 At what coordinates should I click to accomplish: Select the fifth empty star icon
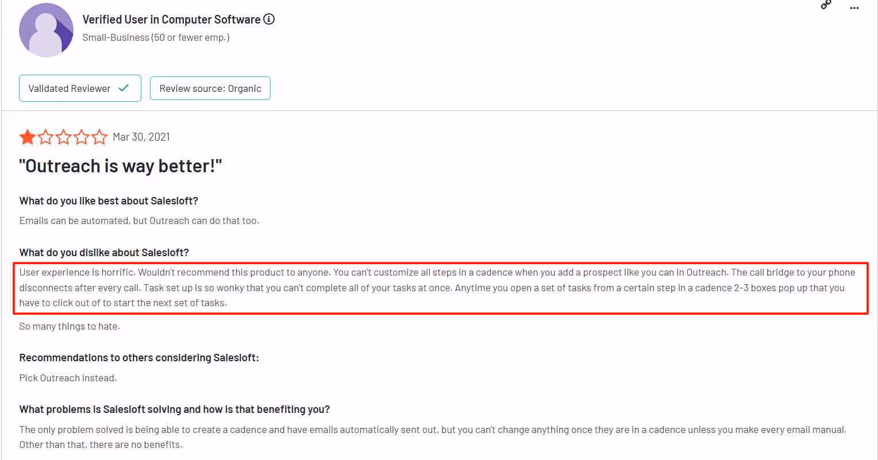[x=100, y=137]
